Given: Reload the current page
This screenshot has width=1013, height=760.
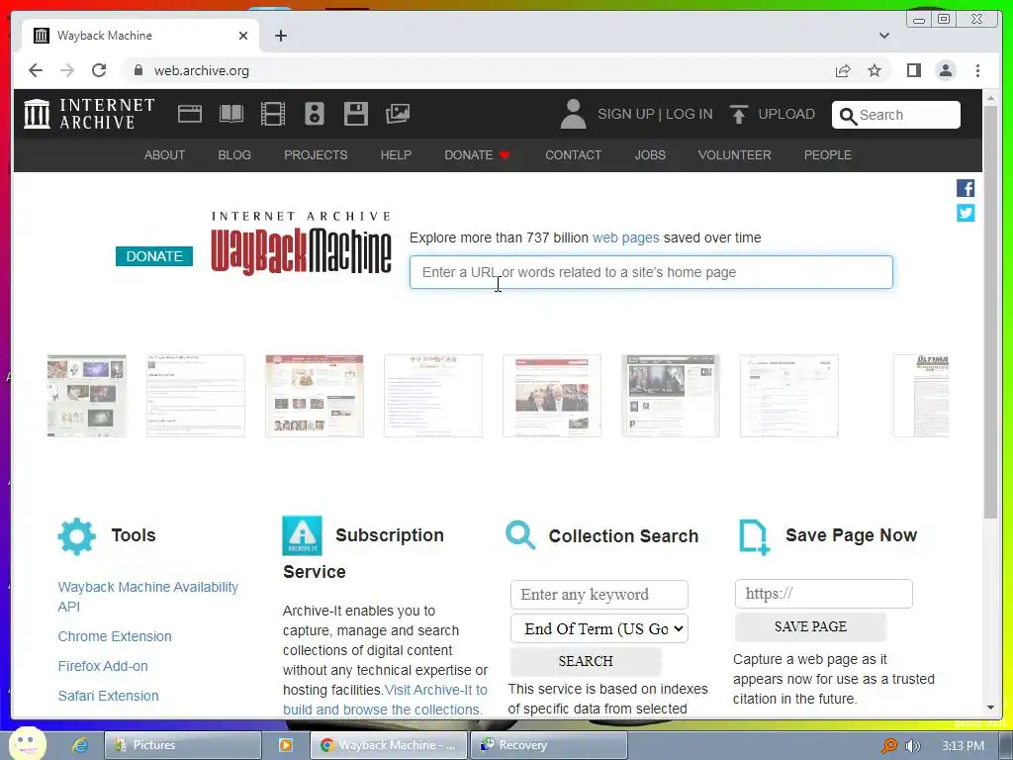Looking at the screenshot, I should [99, 70].
